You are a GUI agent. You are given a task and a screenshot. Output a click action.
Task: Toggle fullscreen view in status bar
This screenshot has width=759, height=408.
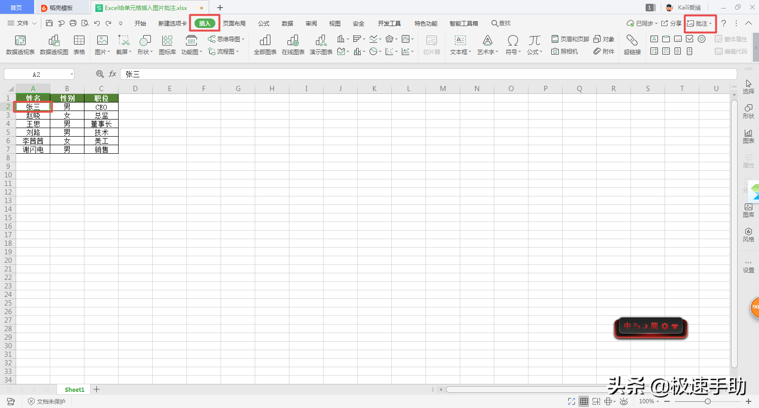(x=572, y=401)
